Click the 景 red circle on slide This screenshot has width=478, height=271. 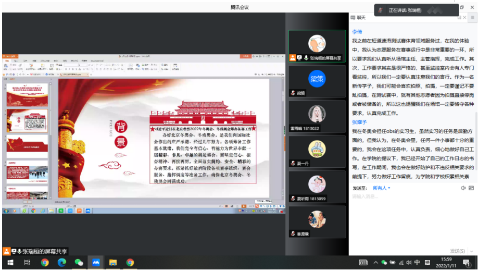coord(121,142)
